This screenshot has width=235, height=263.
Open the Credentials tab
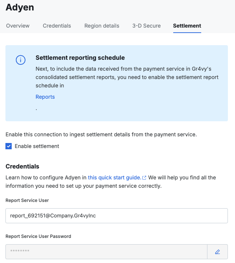click(x=57, y=26)
